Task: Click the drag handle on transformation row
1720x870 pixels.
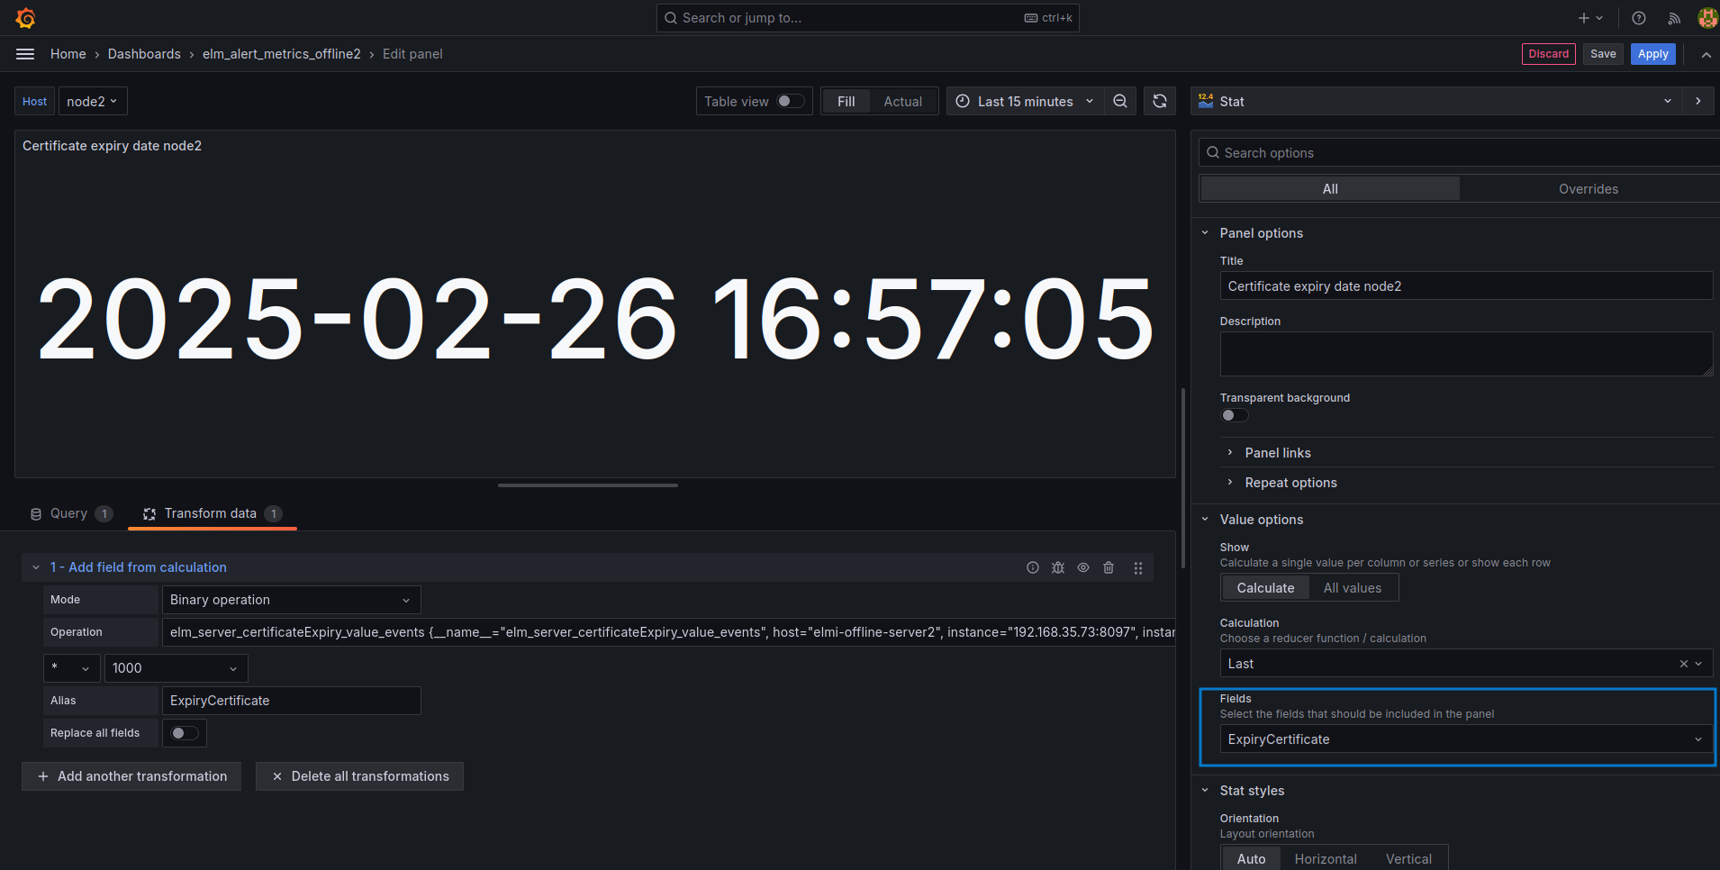Action: tap(1138, 568)
